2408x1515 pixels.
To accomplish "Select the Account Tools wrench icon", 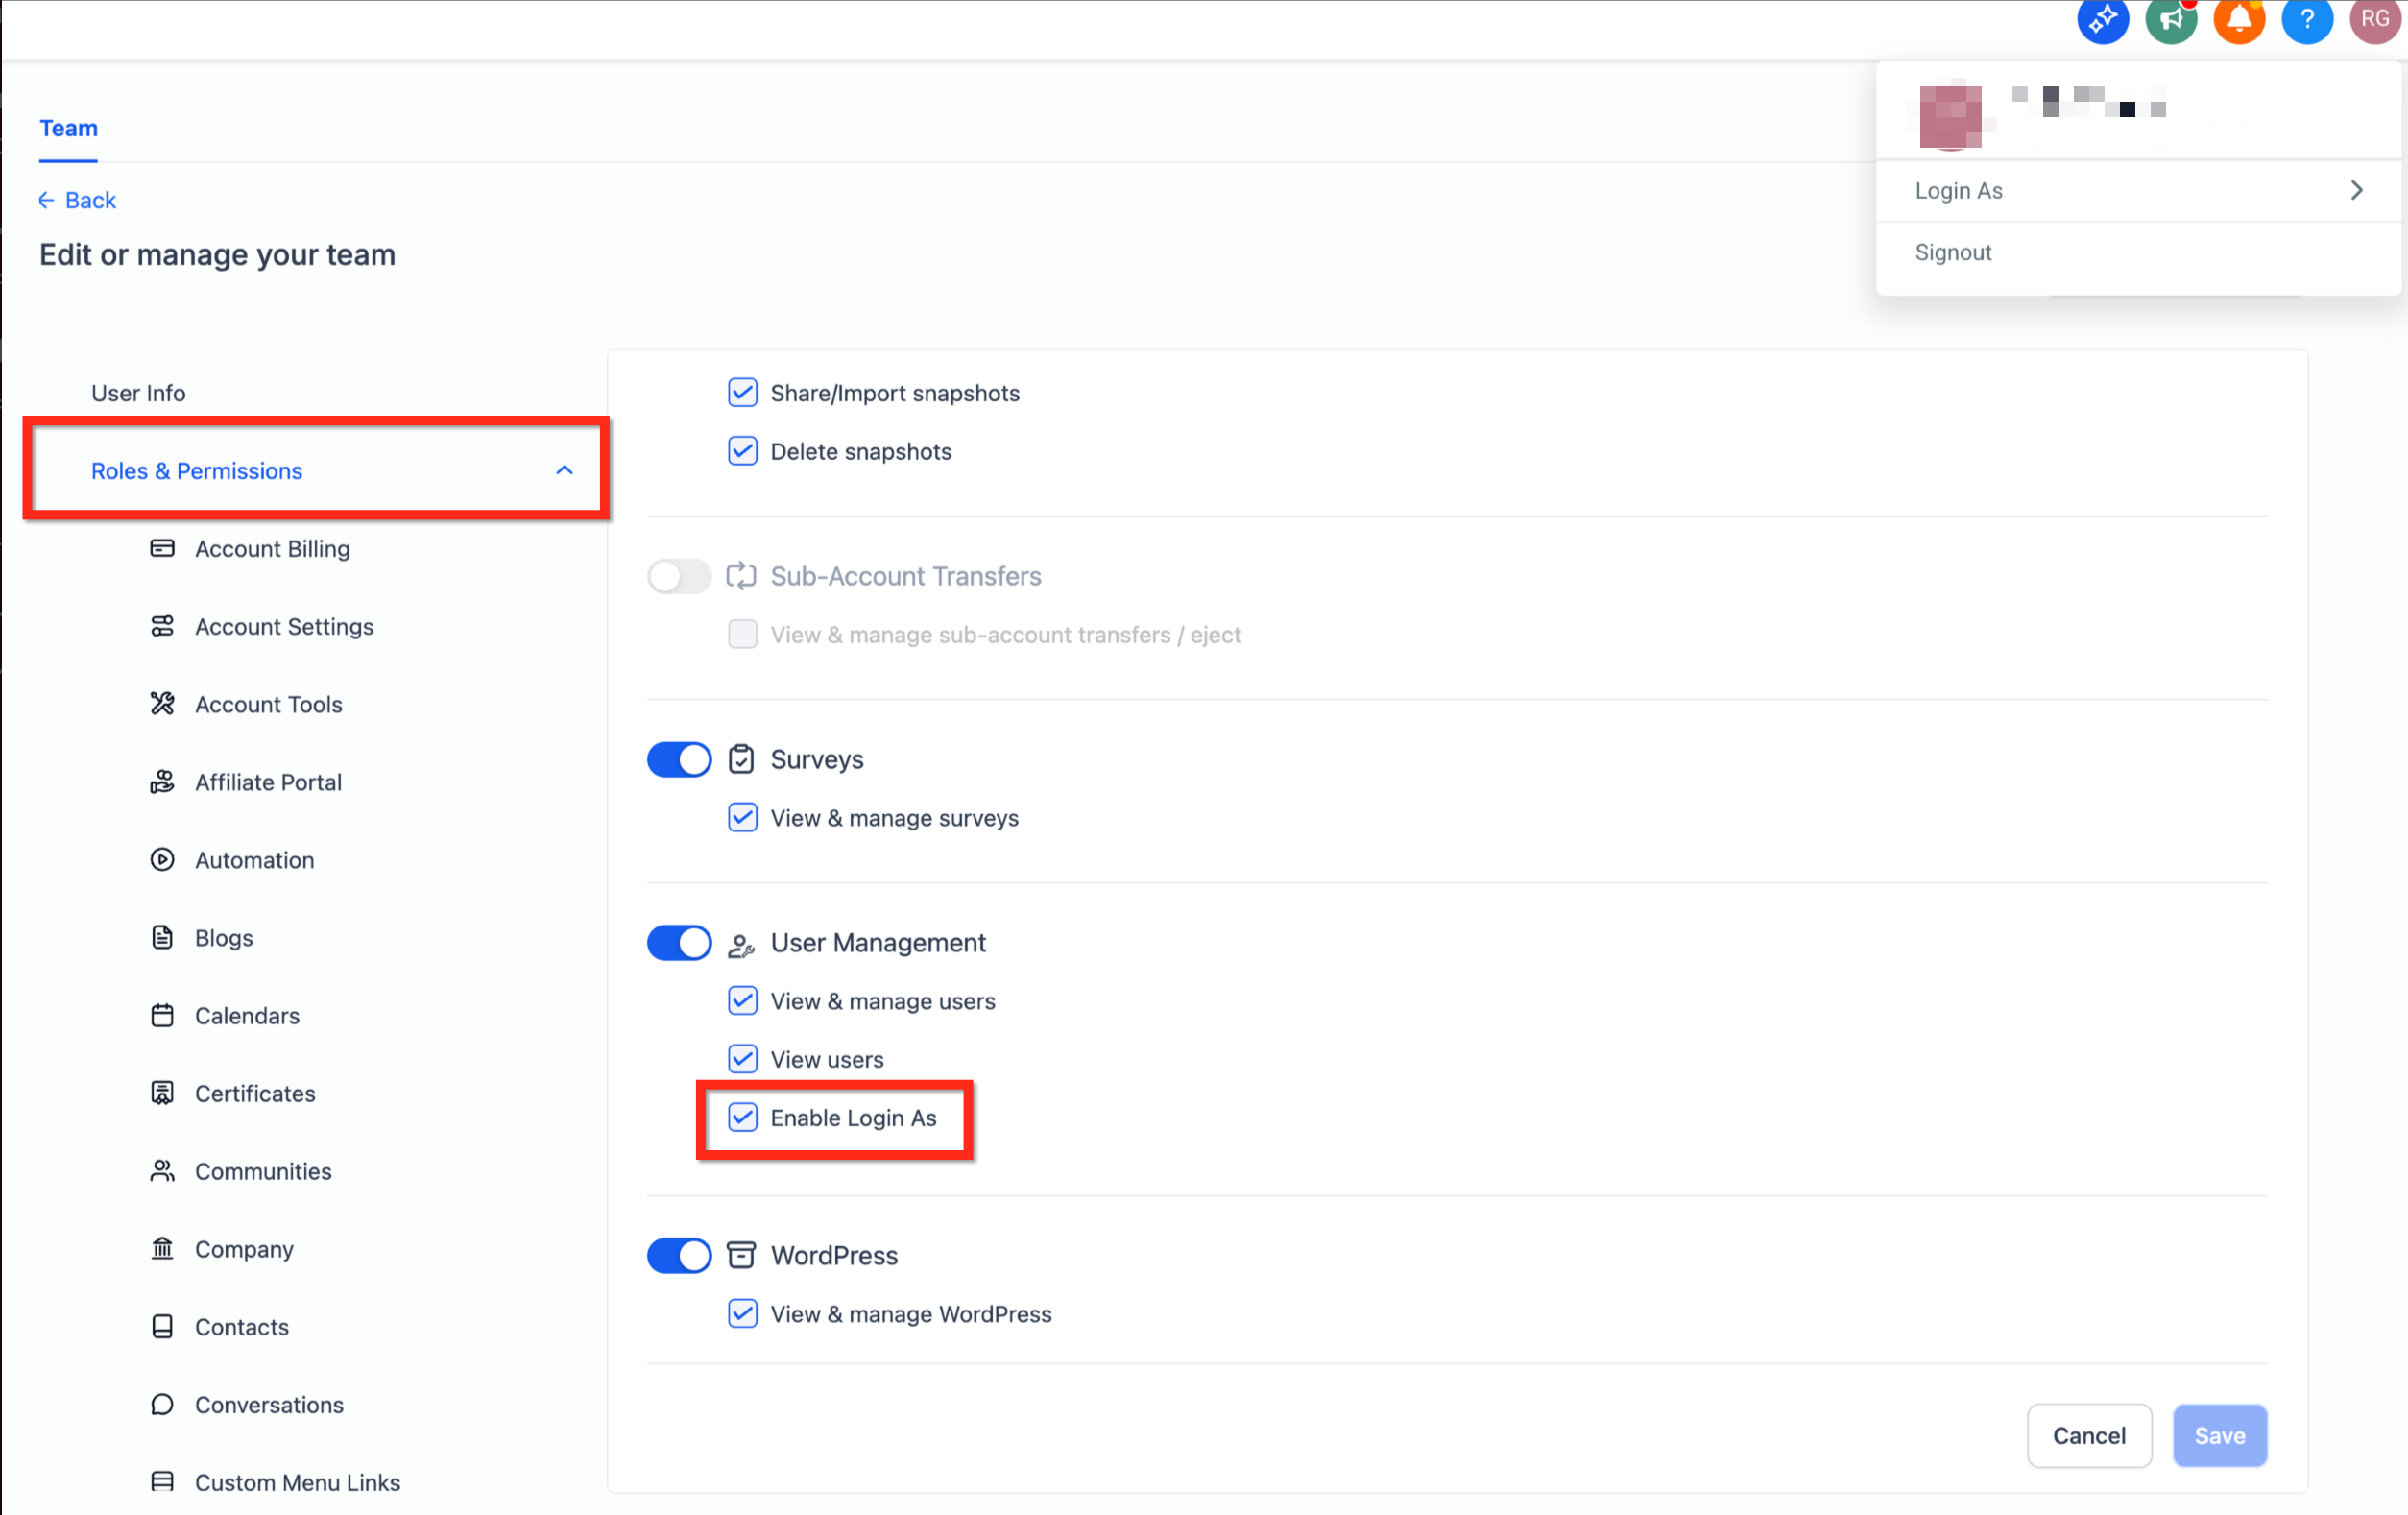I will (162, 703).
